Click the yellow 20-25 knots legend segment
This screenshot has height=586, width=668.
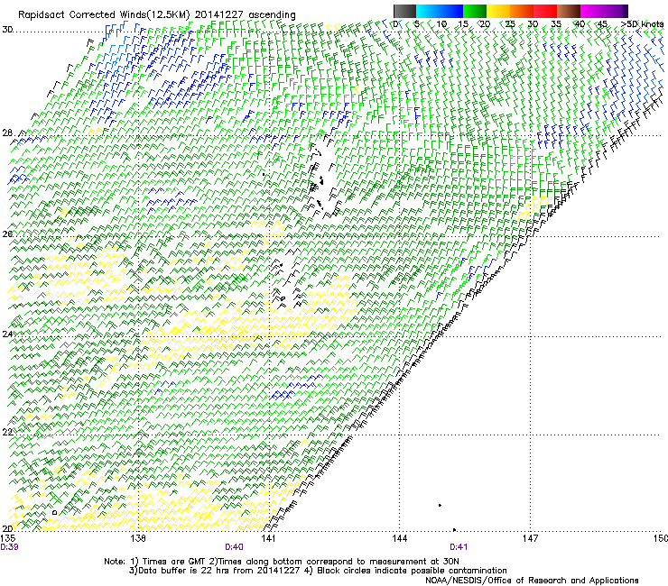click(498, 11)
